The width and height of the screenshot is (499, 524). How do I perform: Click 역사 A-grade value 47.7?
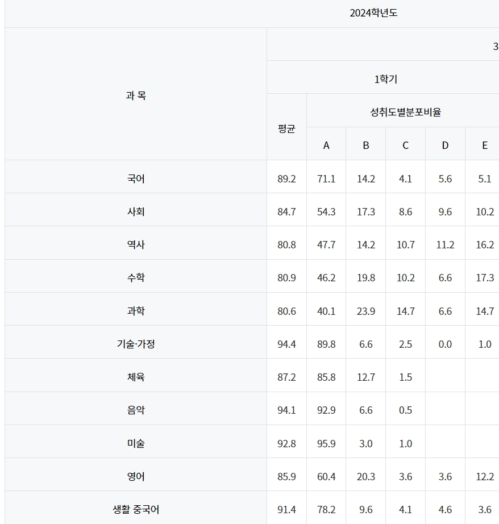326,244
